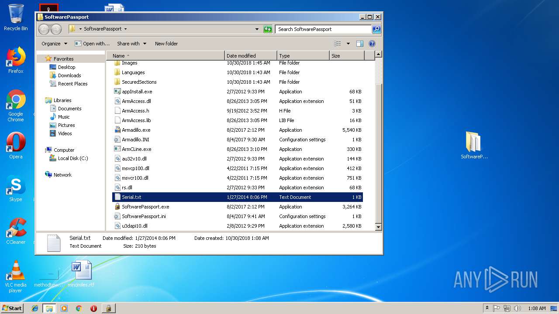Open Videos library

click(x=65, y=133)
